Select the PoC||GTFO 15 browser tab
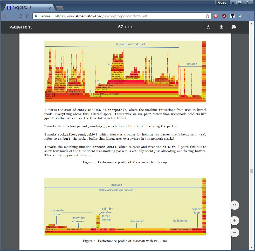255x251 pixels. [29, 8]
